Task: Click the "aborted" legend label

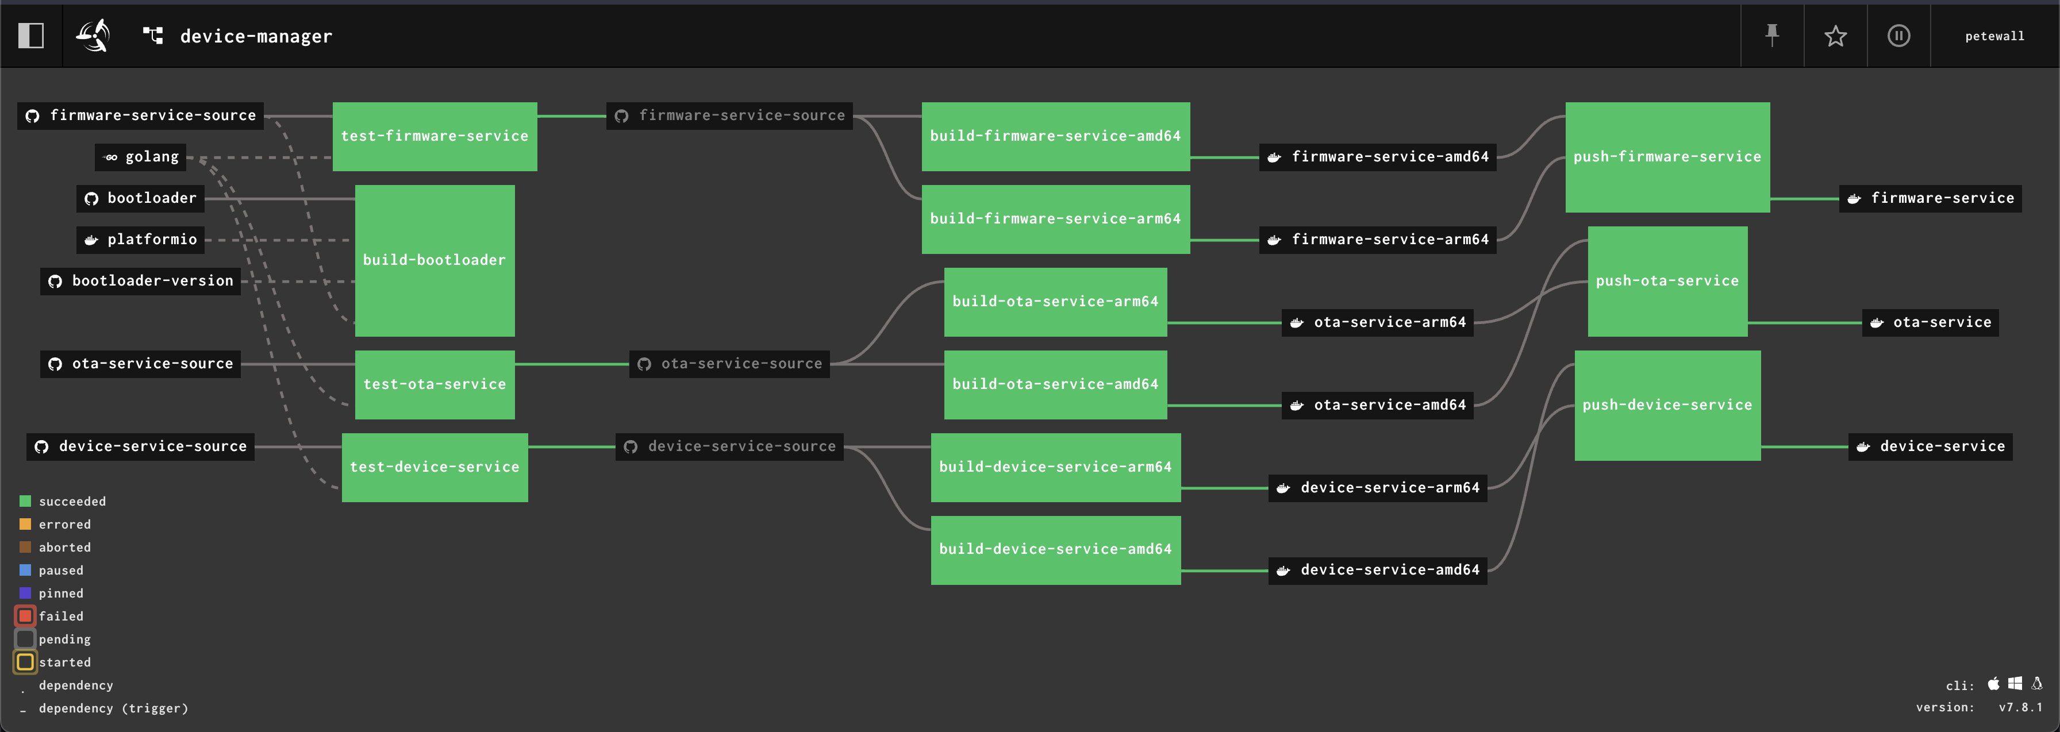Action: click(x=65, y=548)
